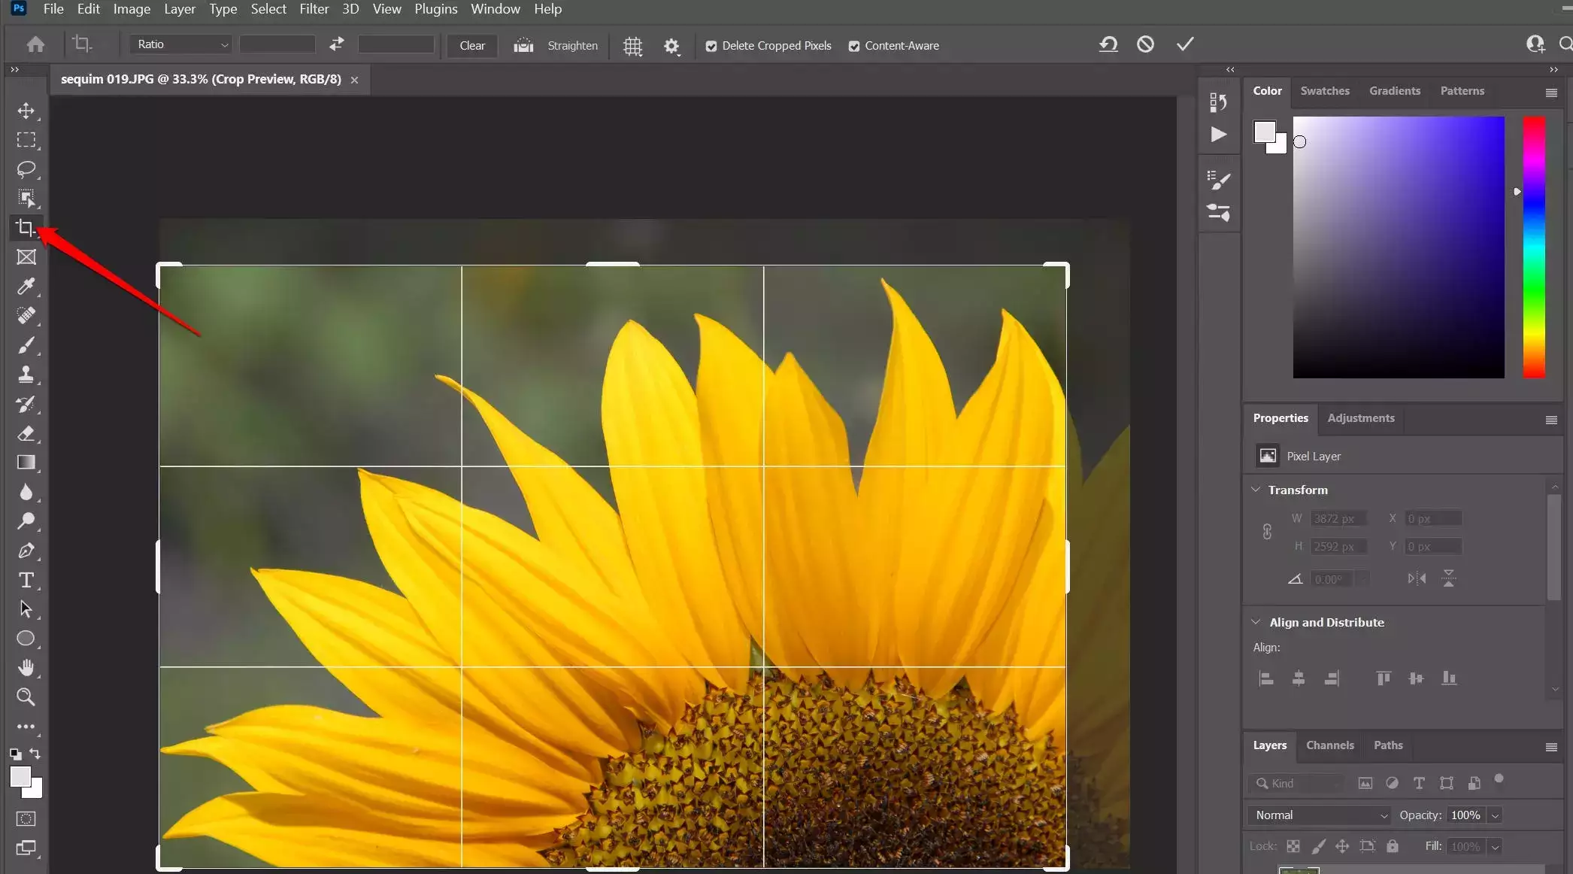This screenshot has height=874, width=1573.
Task: Select the Eyedropper tool
Action: pyautogui.click(x=26, y=286)
